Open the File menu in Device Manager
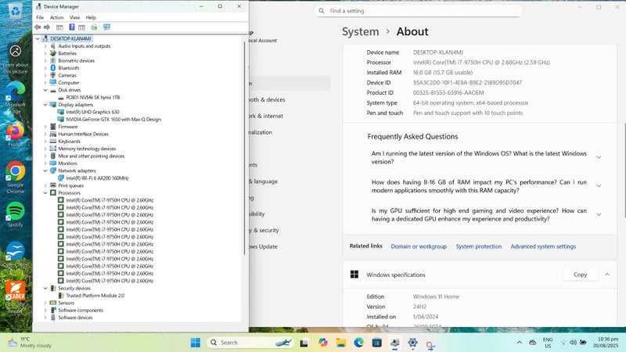This screenshot has height=352, width=626. 40,17
